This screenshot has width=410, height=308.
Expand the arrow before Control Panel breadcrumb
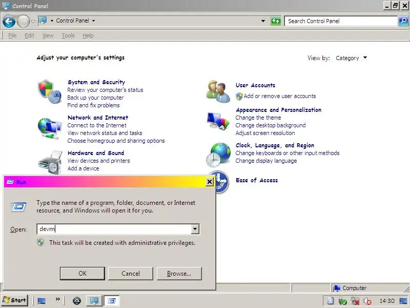click(x=52, y=21)
